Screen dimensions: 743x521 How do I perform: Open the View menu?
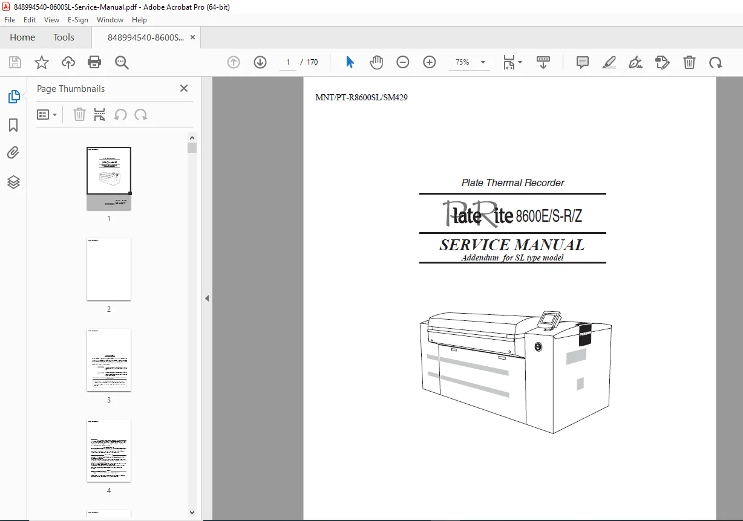click(52, 20)
